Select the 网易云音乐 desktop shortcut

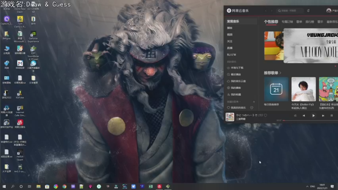pos(20,124)
